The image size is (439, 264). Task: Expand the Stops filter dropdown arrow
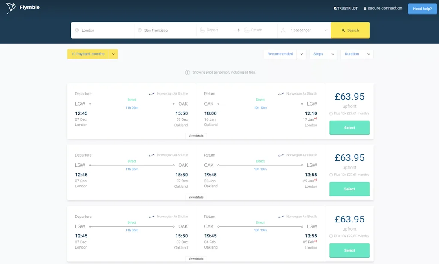(333, 54)
